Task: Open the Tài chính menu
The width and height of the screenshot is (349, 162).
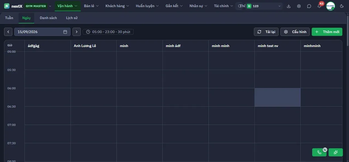Action: pyautogui.click(x=224, y=6)
